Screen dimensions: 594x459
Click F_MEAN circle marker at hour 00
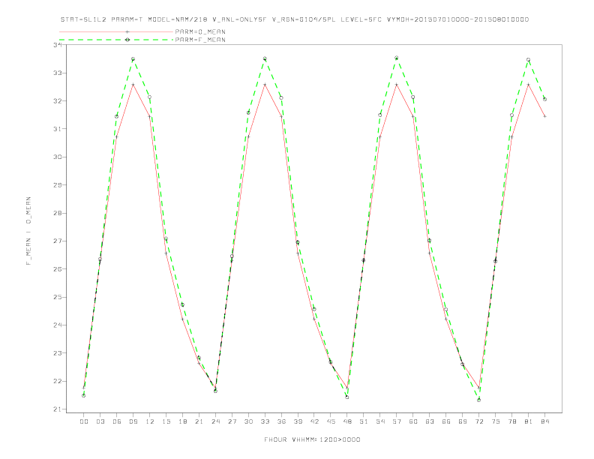tap(84, 396)
